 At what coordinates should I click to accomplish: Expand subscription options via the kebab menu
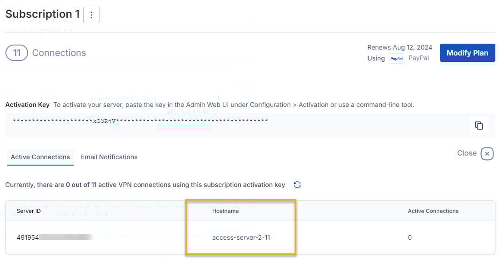[x=91, y=15]
